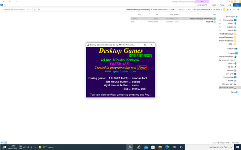Open the recent locations dropdown beside Up arrow
241x150 pixels.
click(x=230, y=9)
